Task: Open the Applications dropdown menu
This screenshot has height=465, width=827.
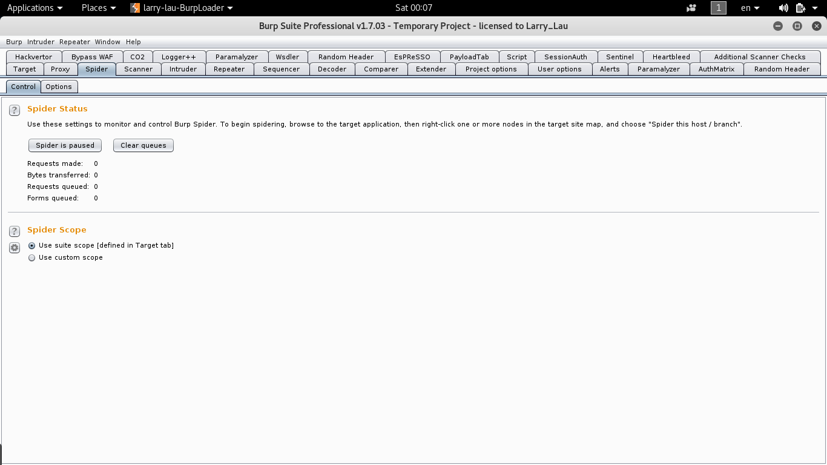Action: pos(35,8)
